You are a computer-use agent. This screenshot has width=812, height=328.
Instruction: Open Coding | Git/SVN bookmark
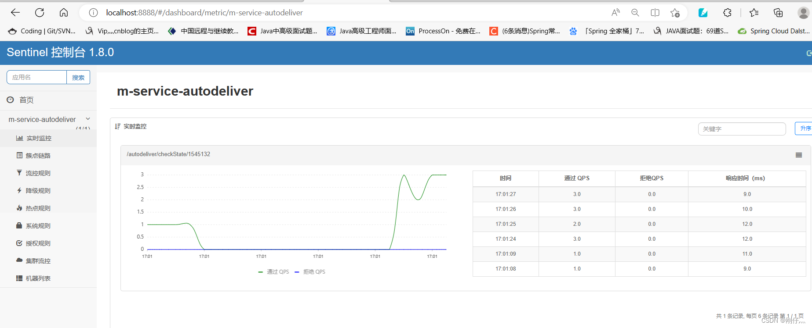point(42,31)
